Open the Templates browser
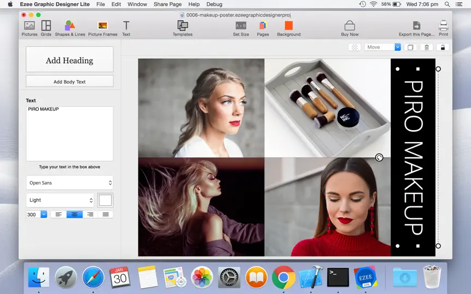This screenshot has width=471, height=294. 182,28
